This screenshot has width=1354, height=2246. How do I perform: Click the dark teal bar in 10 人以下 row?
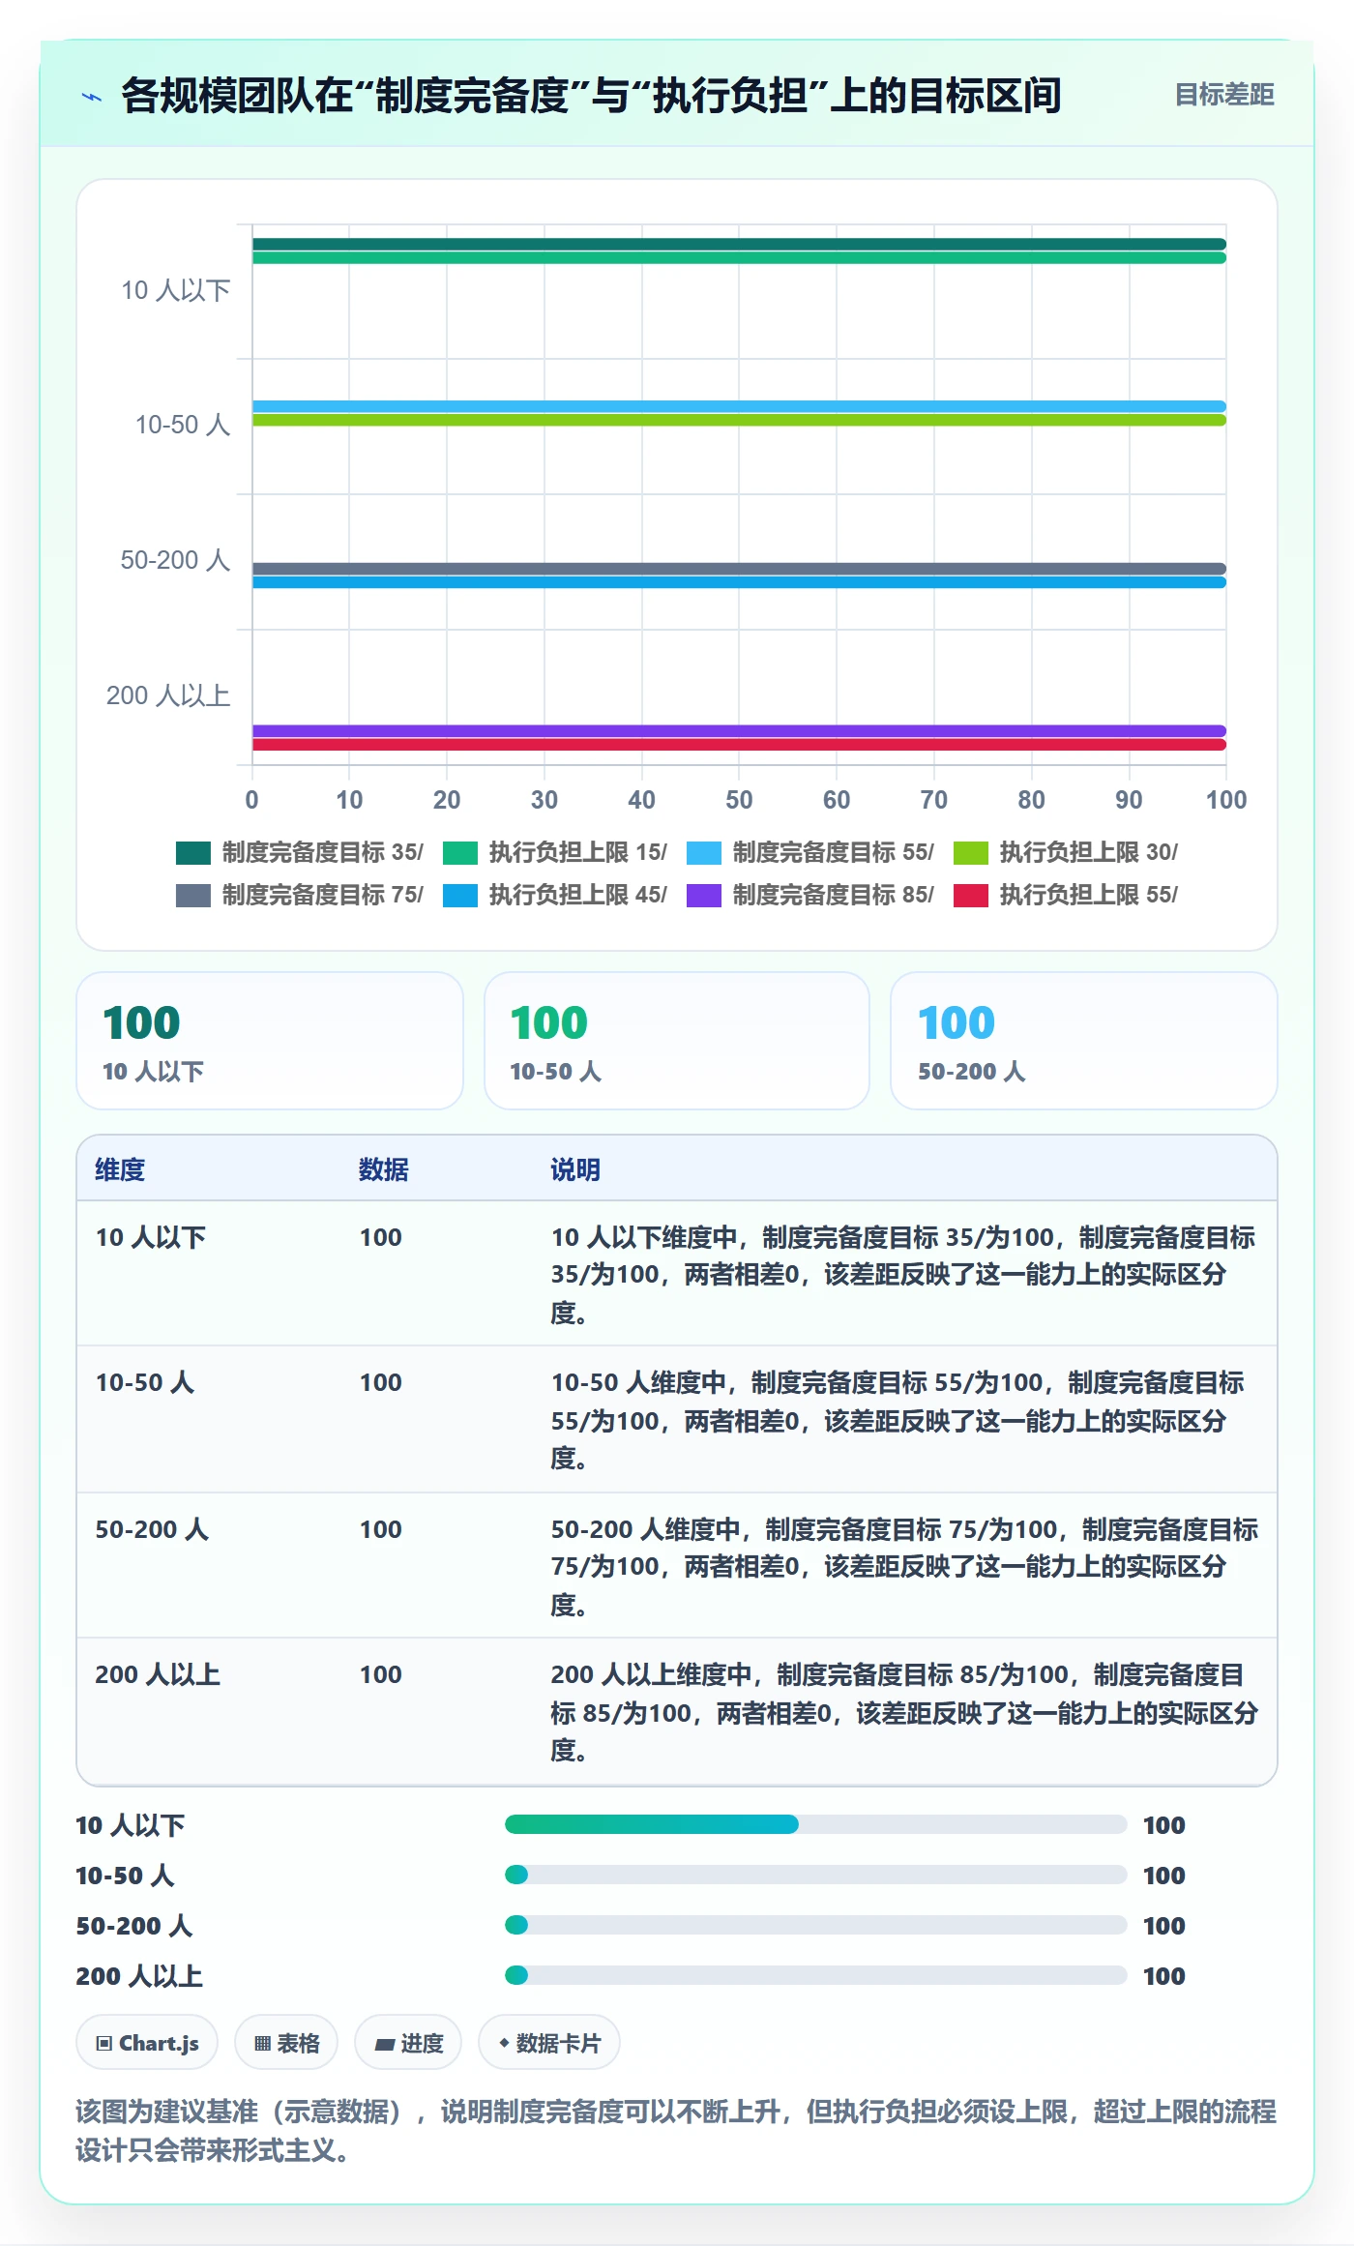coord(739,245)
